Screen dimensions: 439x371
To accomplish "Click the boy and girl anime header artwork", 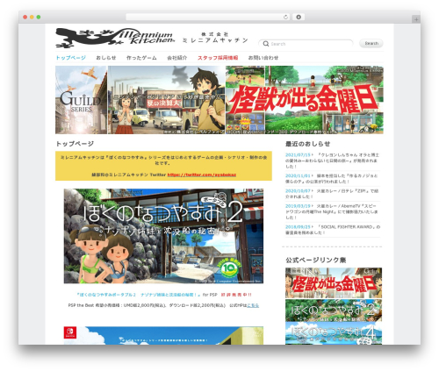I will (166, 100).
